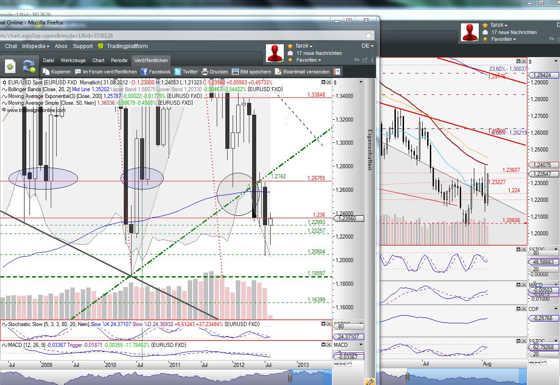Click the blue sync arrows icon
This screenshot has height=385, width=560.
[29, 66]
